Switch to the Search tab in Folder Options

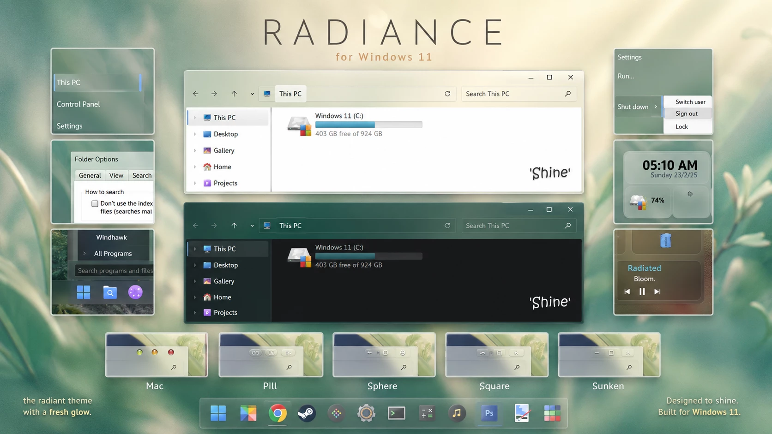click(x=142, y=175)
